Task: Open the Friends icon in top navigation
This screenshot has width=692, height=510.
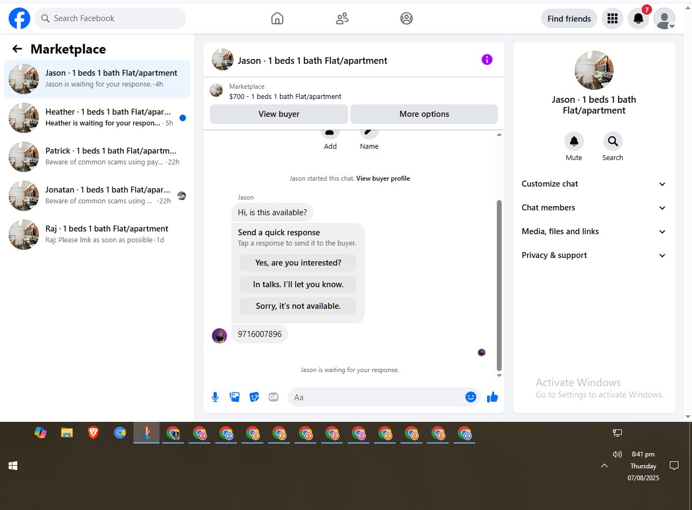Action: click(342, 18)
